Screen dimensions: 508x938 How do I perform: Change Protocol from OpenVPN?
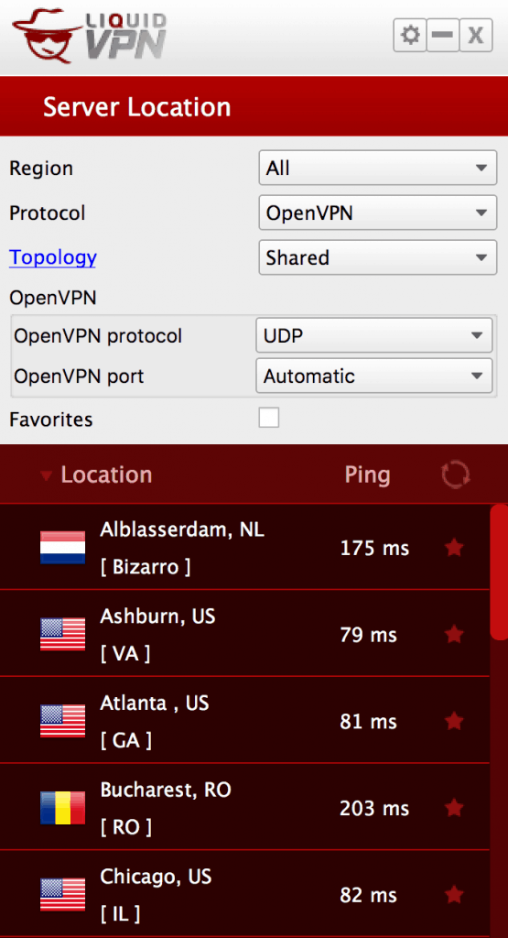[x=378, y=213]
